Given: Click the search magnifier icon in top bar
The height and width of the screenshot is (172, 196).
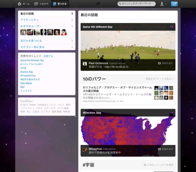Looking at the screenshot, I should [x=120, y=4].
